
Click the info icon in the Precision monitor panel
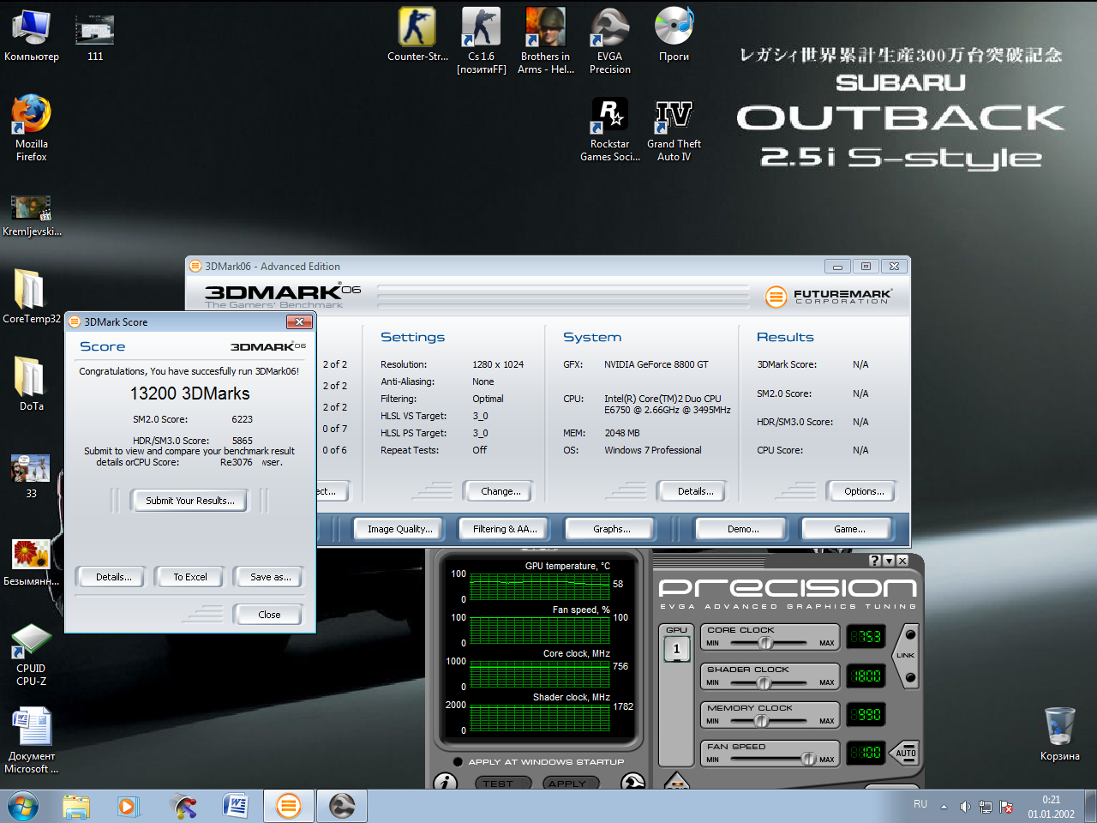tap(446, 782)
